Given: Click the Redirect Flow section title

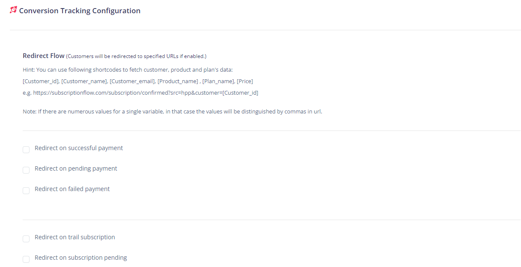Looking at the screenshot, I should (43, 56).
